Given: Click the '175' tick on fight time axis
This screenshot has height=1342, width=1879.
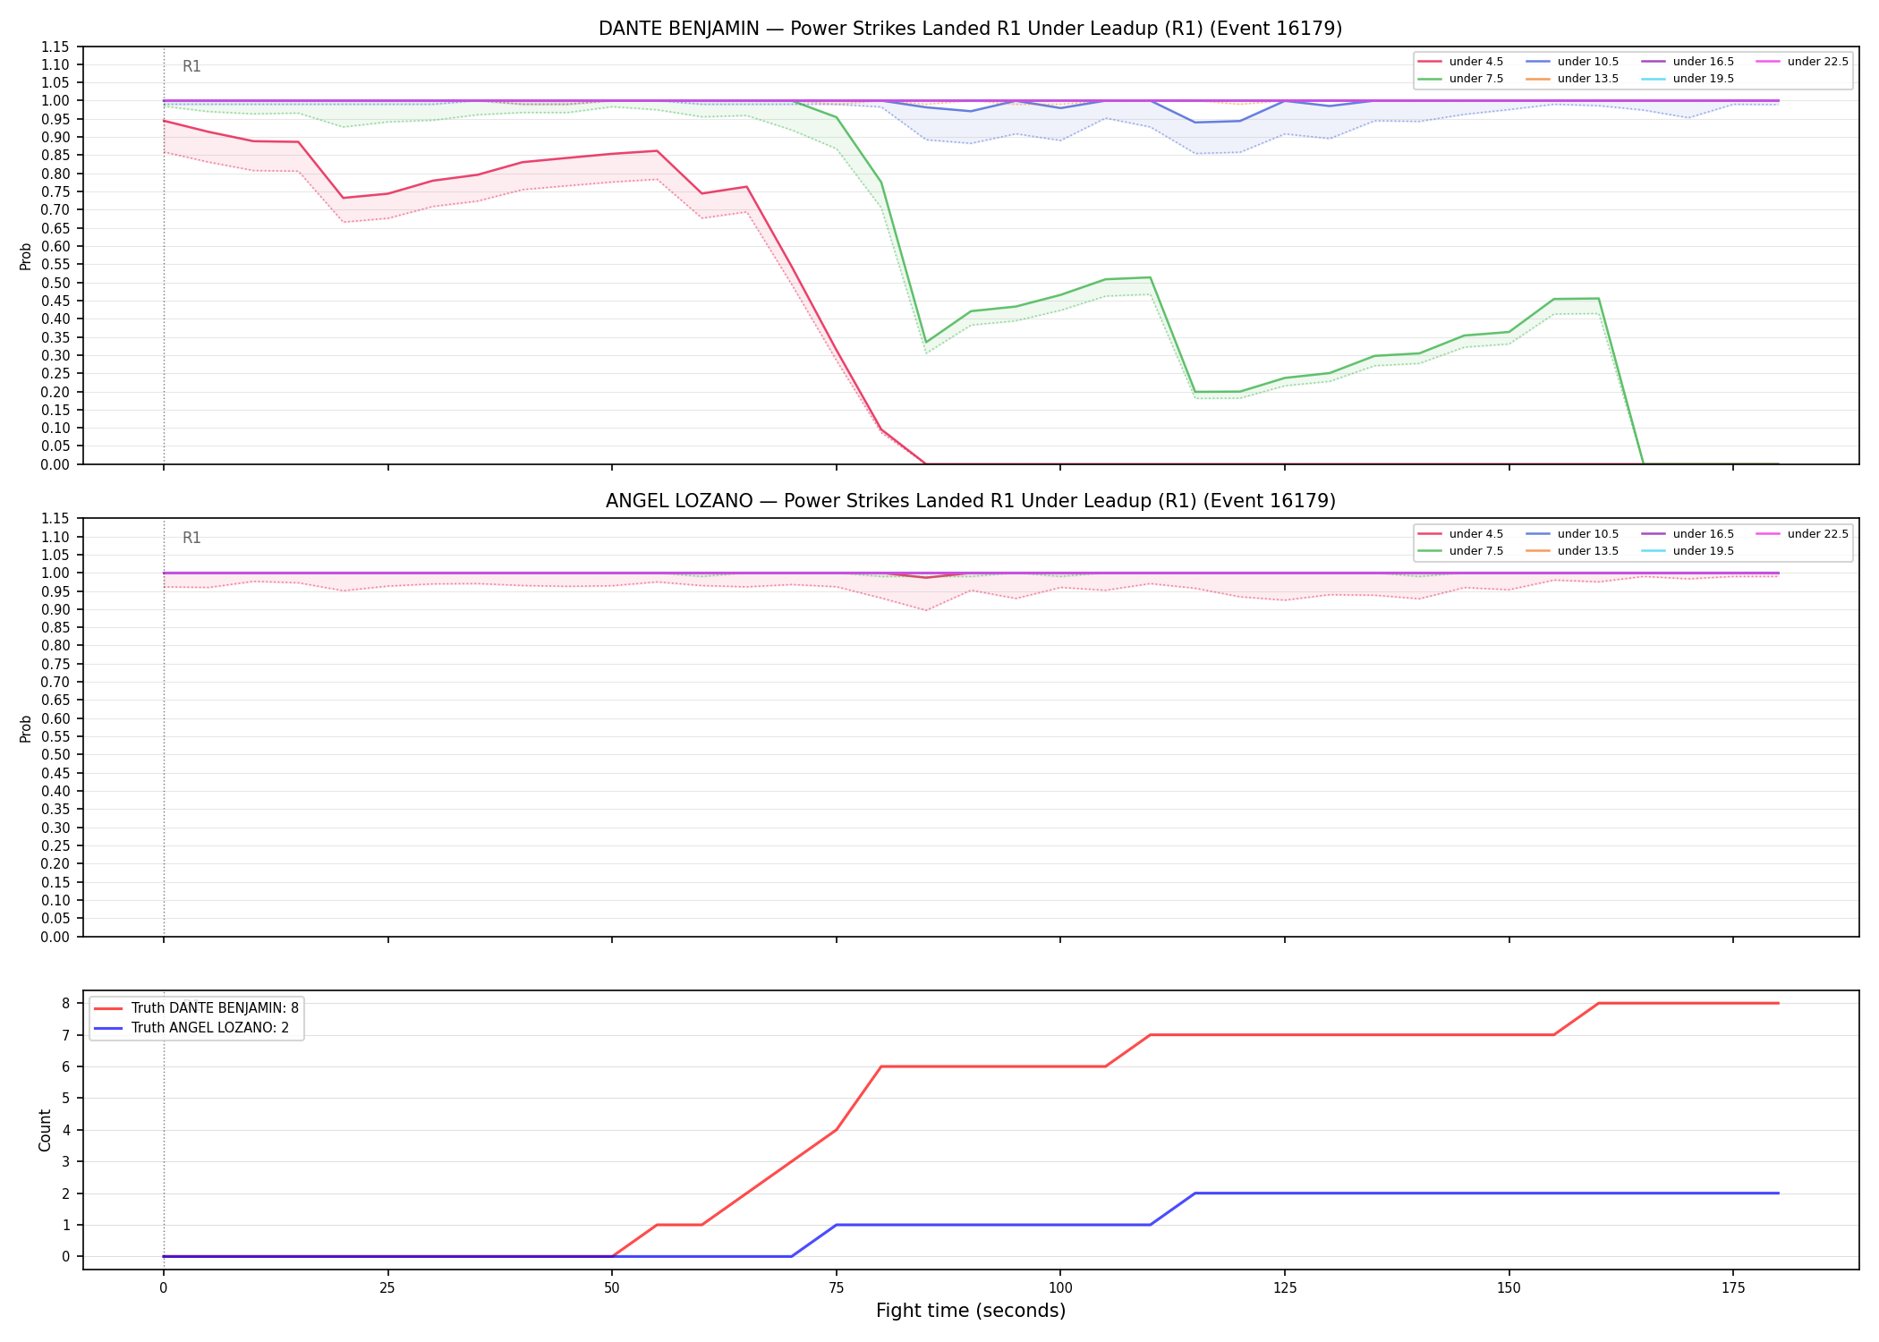Looking at the screenshot, I should pos(1733,1288).
